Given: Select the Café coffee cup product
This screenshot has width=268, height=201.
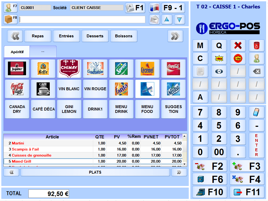Looking at the screenshot, I should pyautogui.click(x=43, y=89).
